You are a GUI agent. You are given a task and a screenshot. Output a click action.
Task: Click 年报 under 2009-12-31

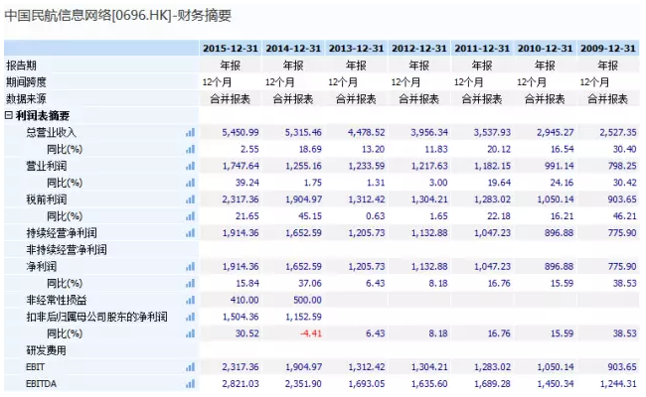point(608,66)
